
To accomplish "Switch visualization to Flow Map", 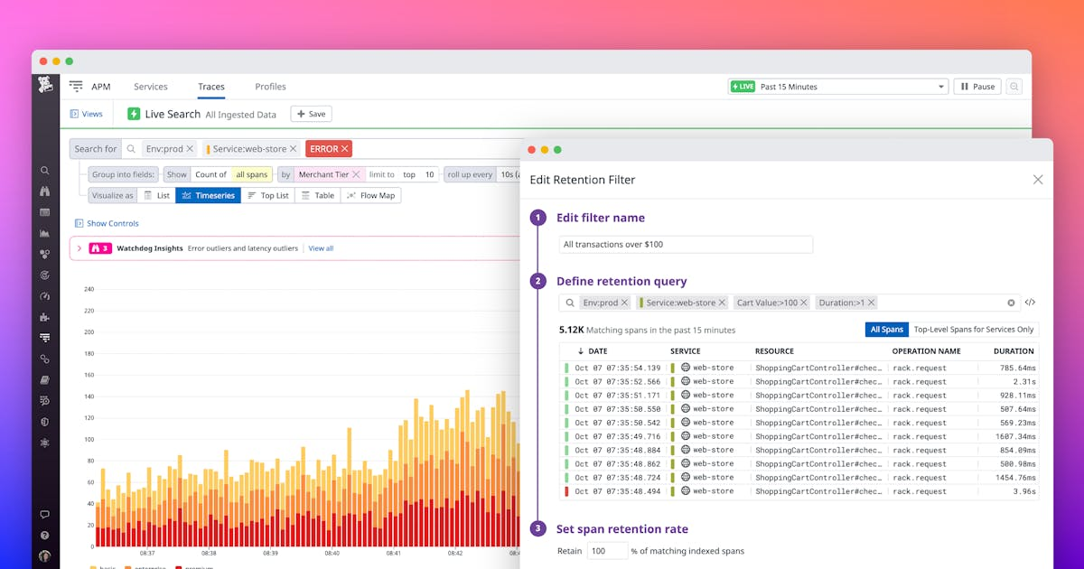I will pyautogui.click(x=370, y=195).
